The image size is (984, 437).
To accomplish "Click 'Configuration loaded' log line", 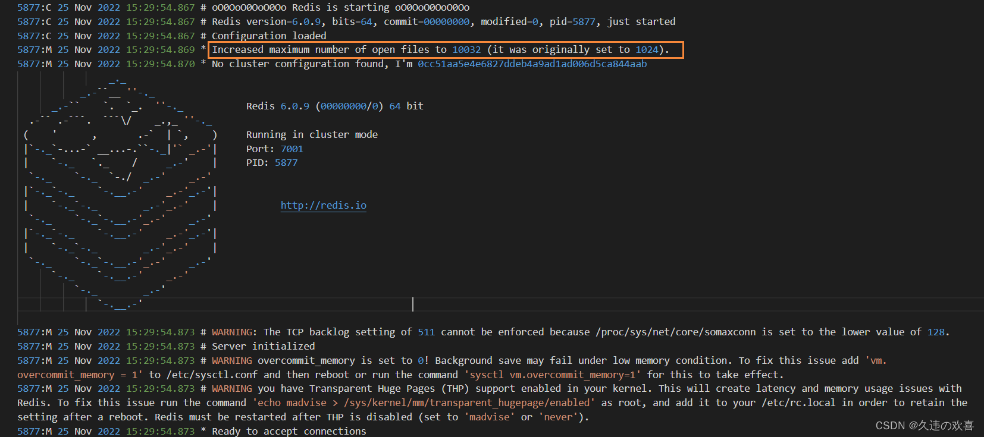I will point(269,36).
